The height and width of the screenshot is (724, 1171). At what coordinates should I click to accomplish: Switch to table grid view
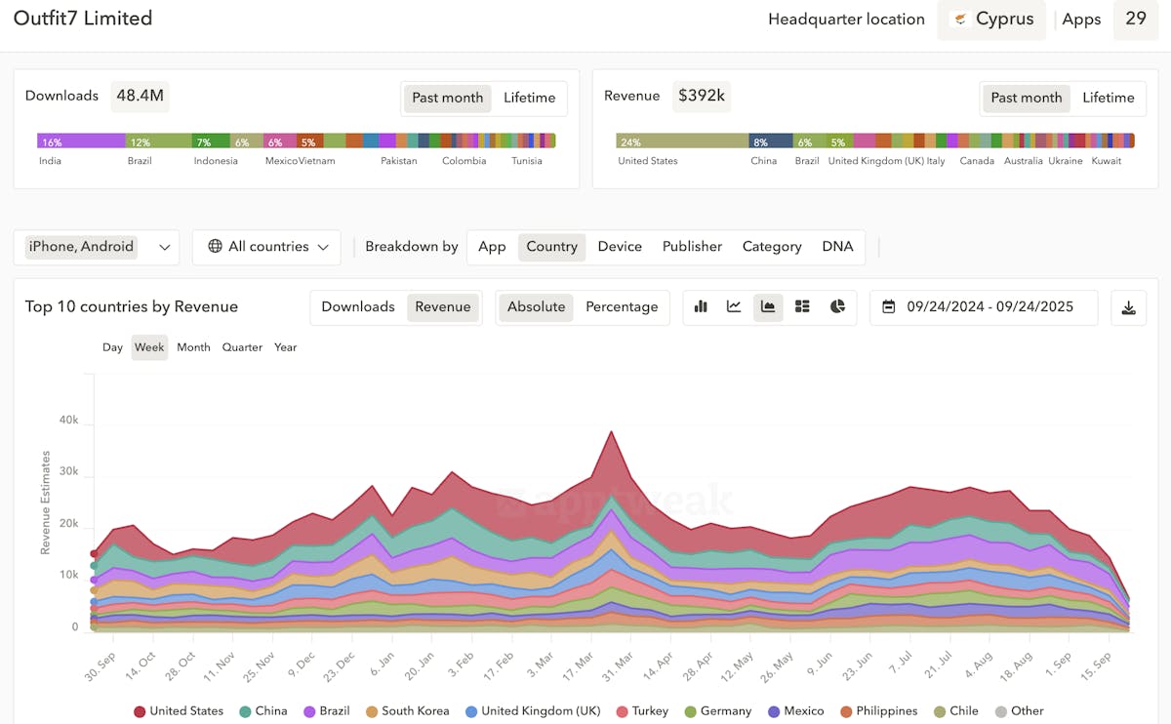(802, 306)
